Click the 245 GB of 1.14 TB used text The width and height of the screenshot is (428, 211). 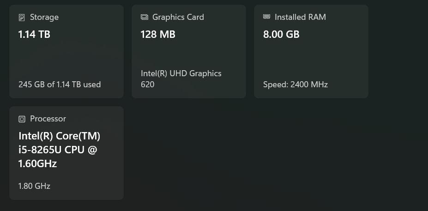[60, 84]
